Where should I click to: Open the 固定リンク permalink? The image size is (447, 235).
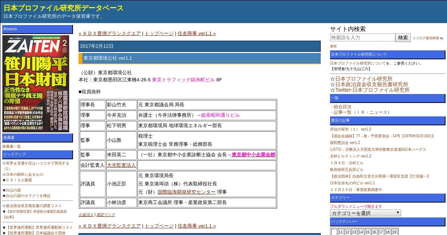pyautogui.click(x=106, y=214)
